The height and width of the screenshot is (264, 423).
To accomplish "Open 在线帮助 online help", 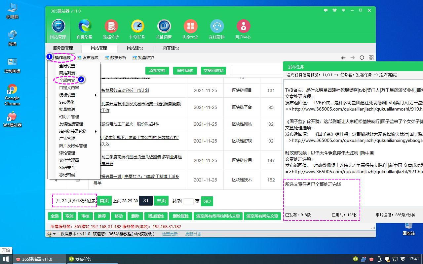I will [217, 29].
